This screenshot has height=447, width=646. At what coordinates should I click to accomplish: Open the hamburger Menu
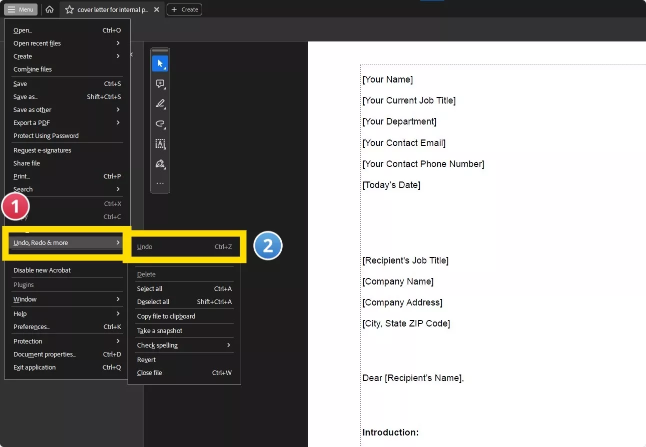point(21,9)
